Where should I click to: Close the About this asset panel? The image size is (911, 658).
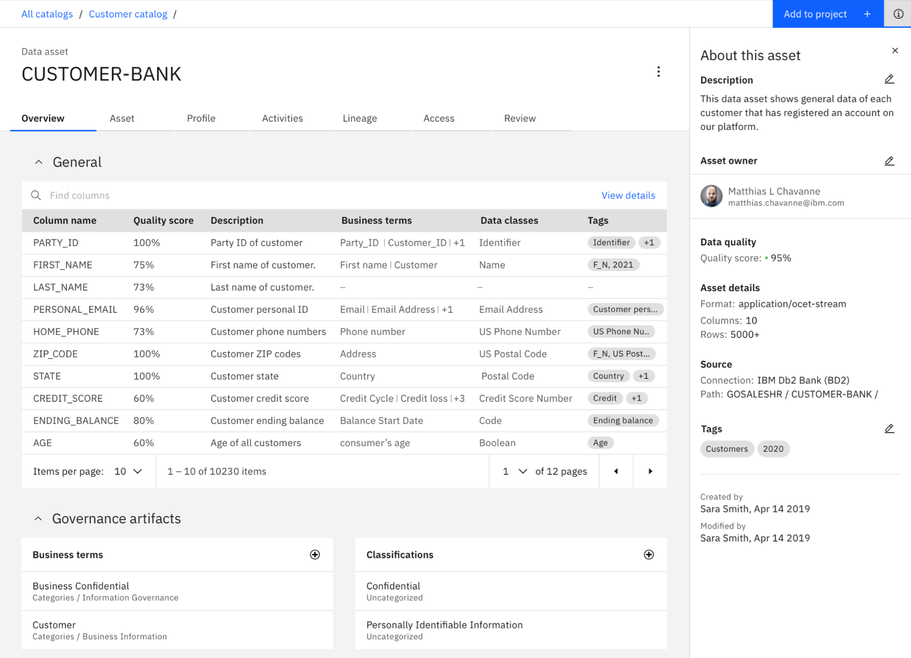click(895, 50)
